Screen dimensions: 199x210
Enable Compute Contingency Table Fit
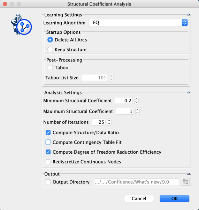tap(48, 142)
